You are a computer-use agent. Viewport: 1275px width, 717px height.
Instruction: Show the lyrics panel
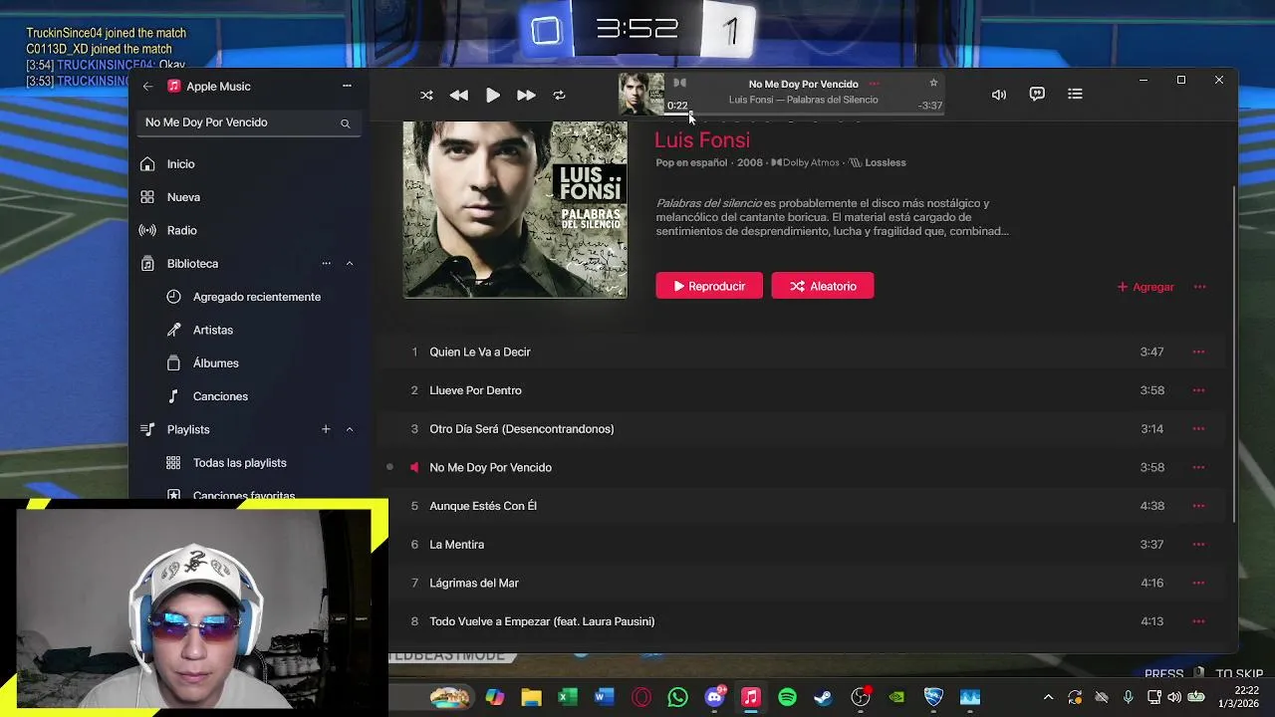(x=1037, y=94)
